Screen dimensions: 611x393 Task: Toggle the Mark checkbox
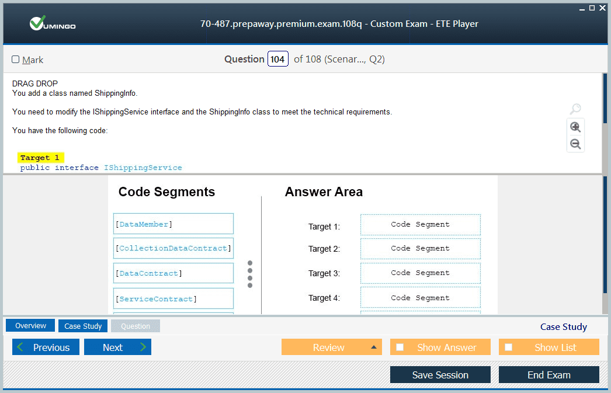(16, 59)
